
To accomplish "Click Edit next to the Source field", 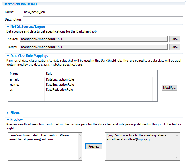I will (174, 39).
